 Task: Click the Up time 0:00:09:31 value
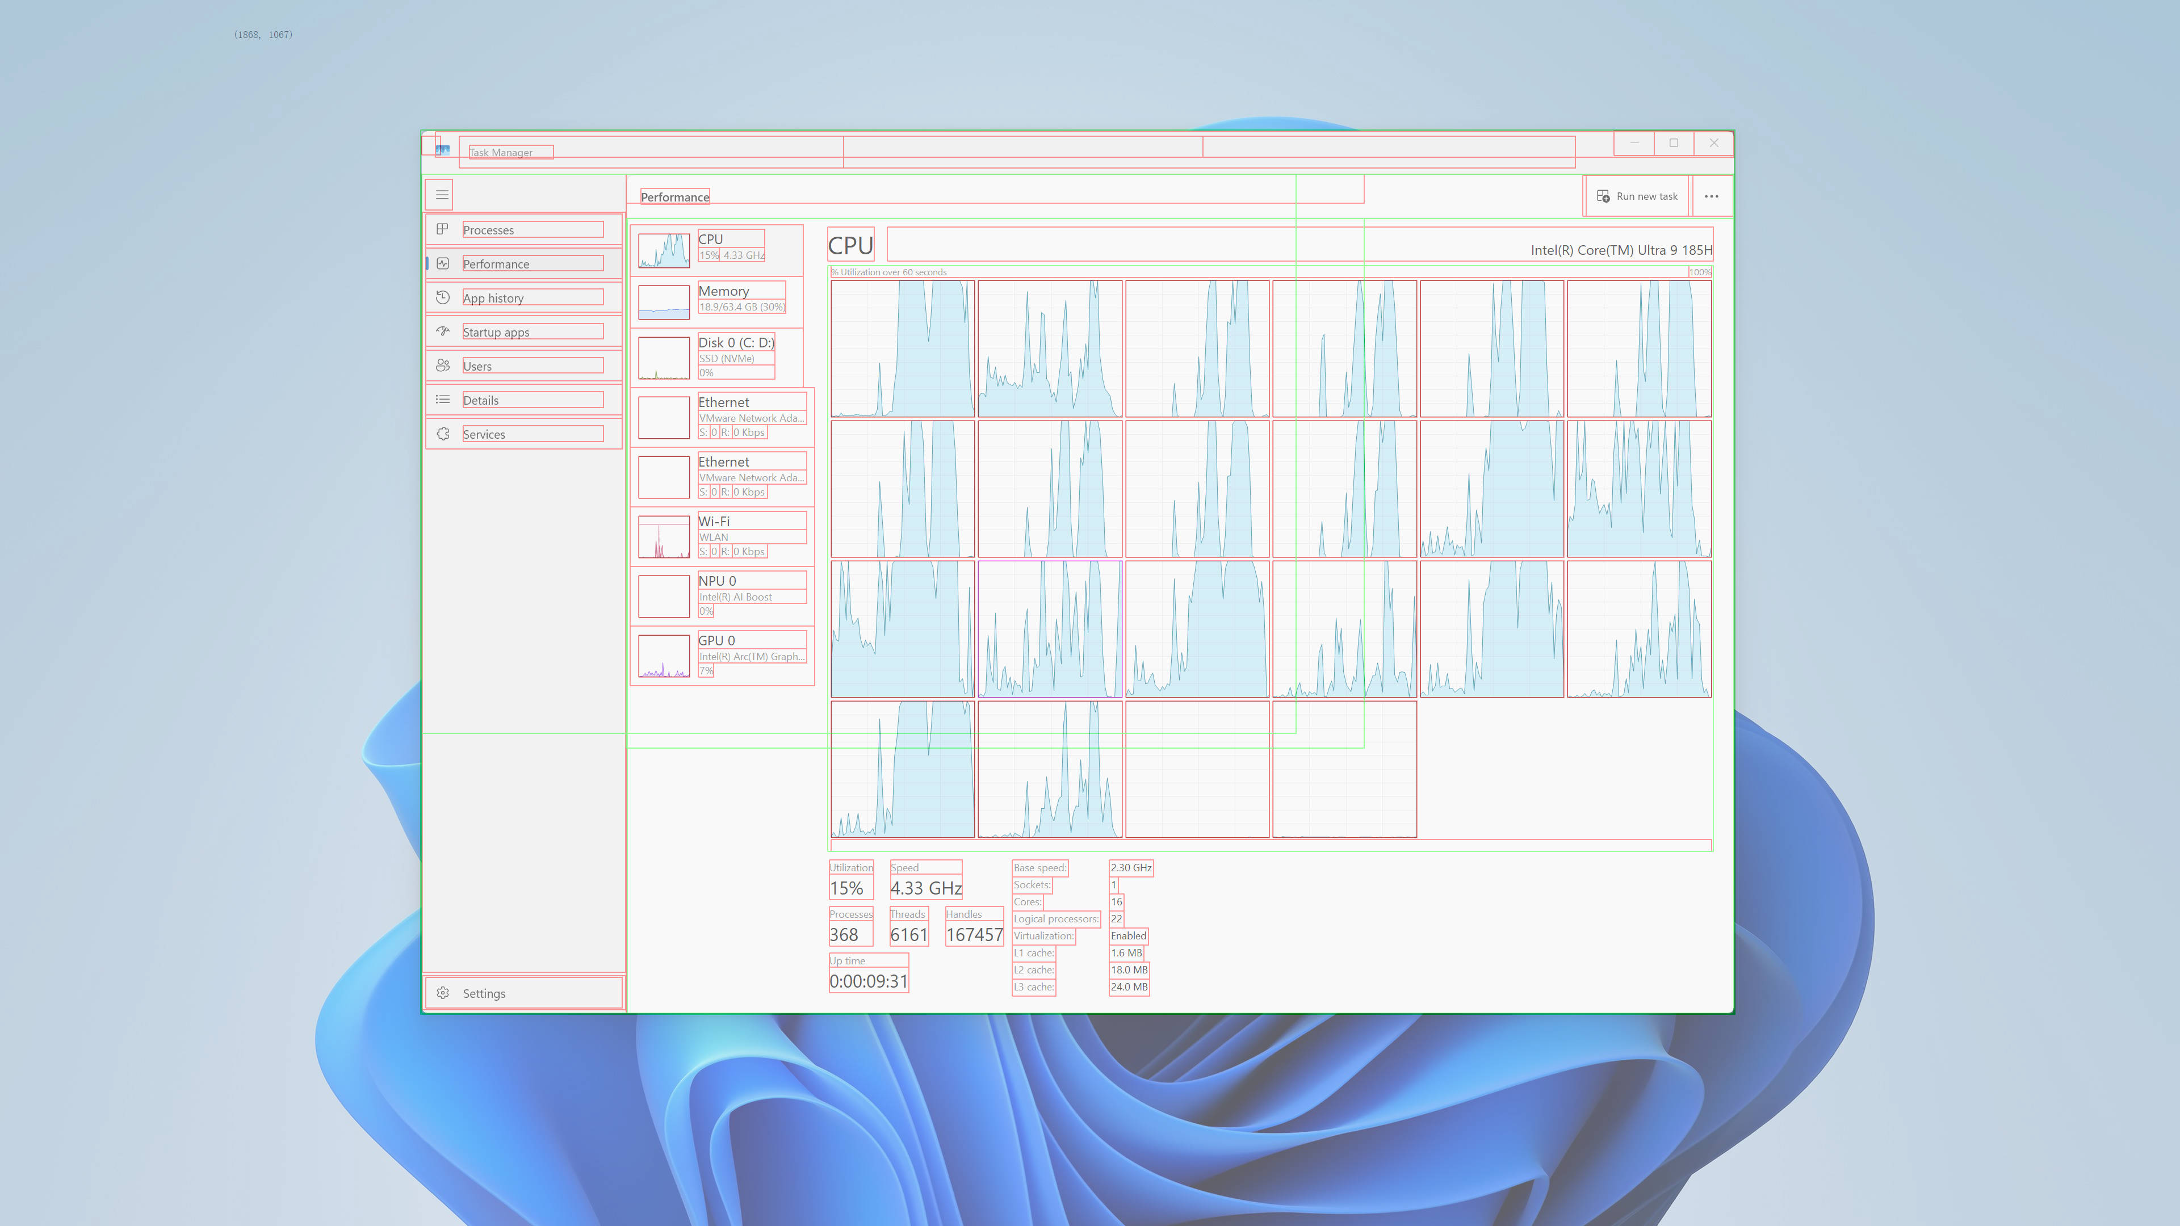click(868, 981)
